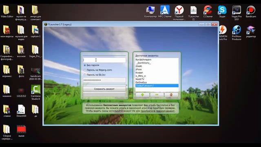The width and height of the screenshot is (261, 147).
Task: Click the username input field
Action: (104, 60)
